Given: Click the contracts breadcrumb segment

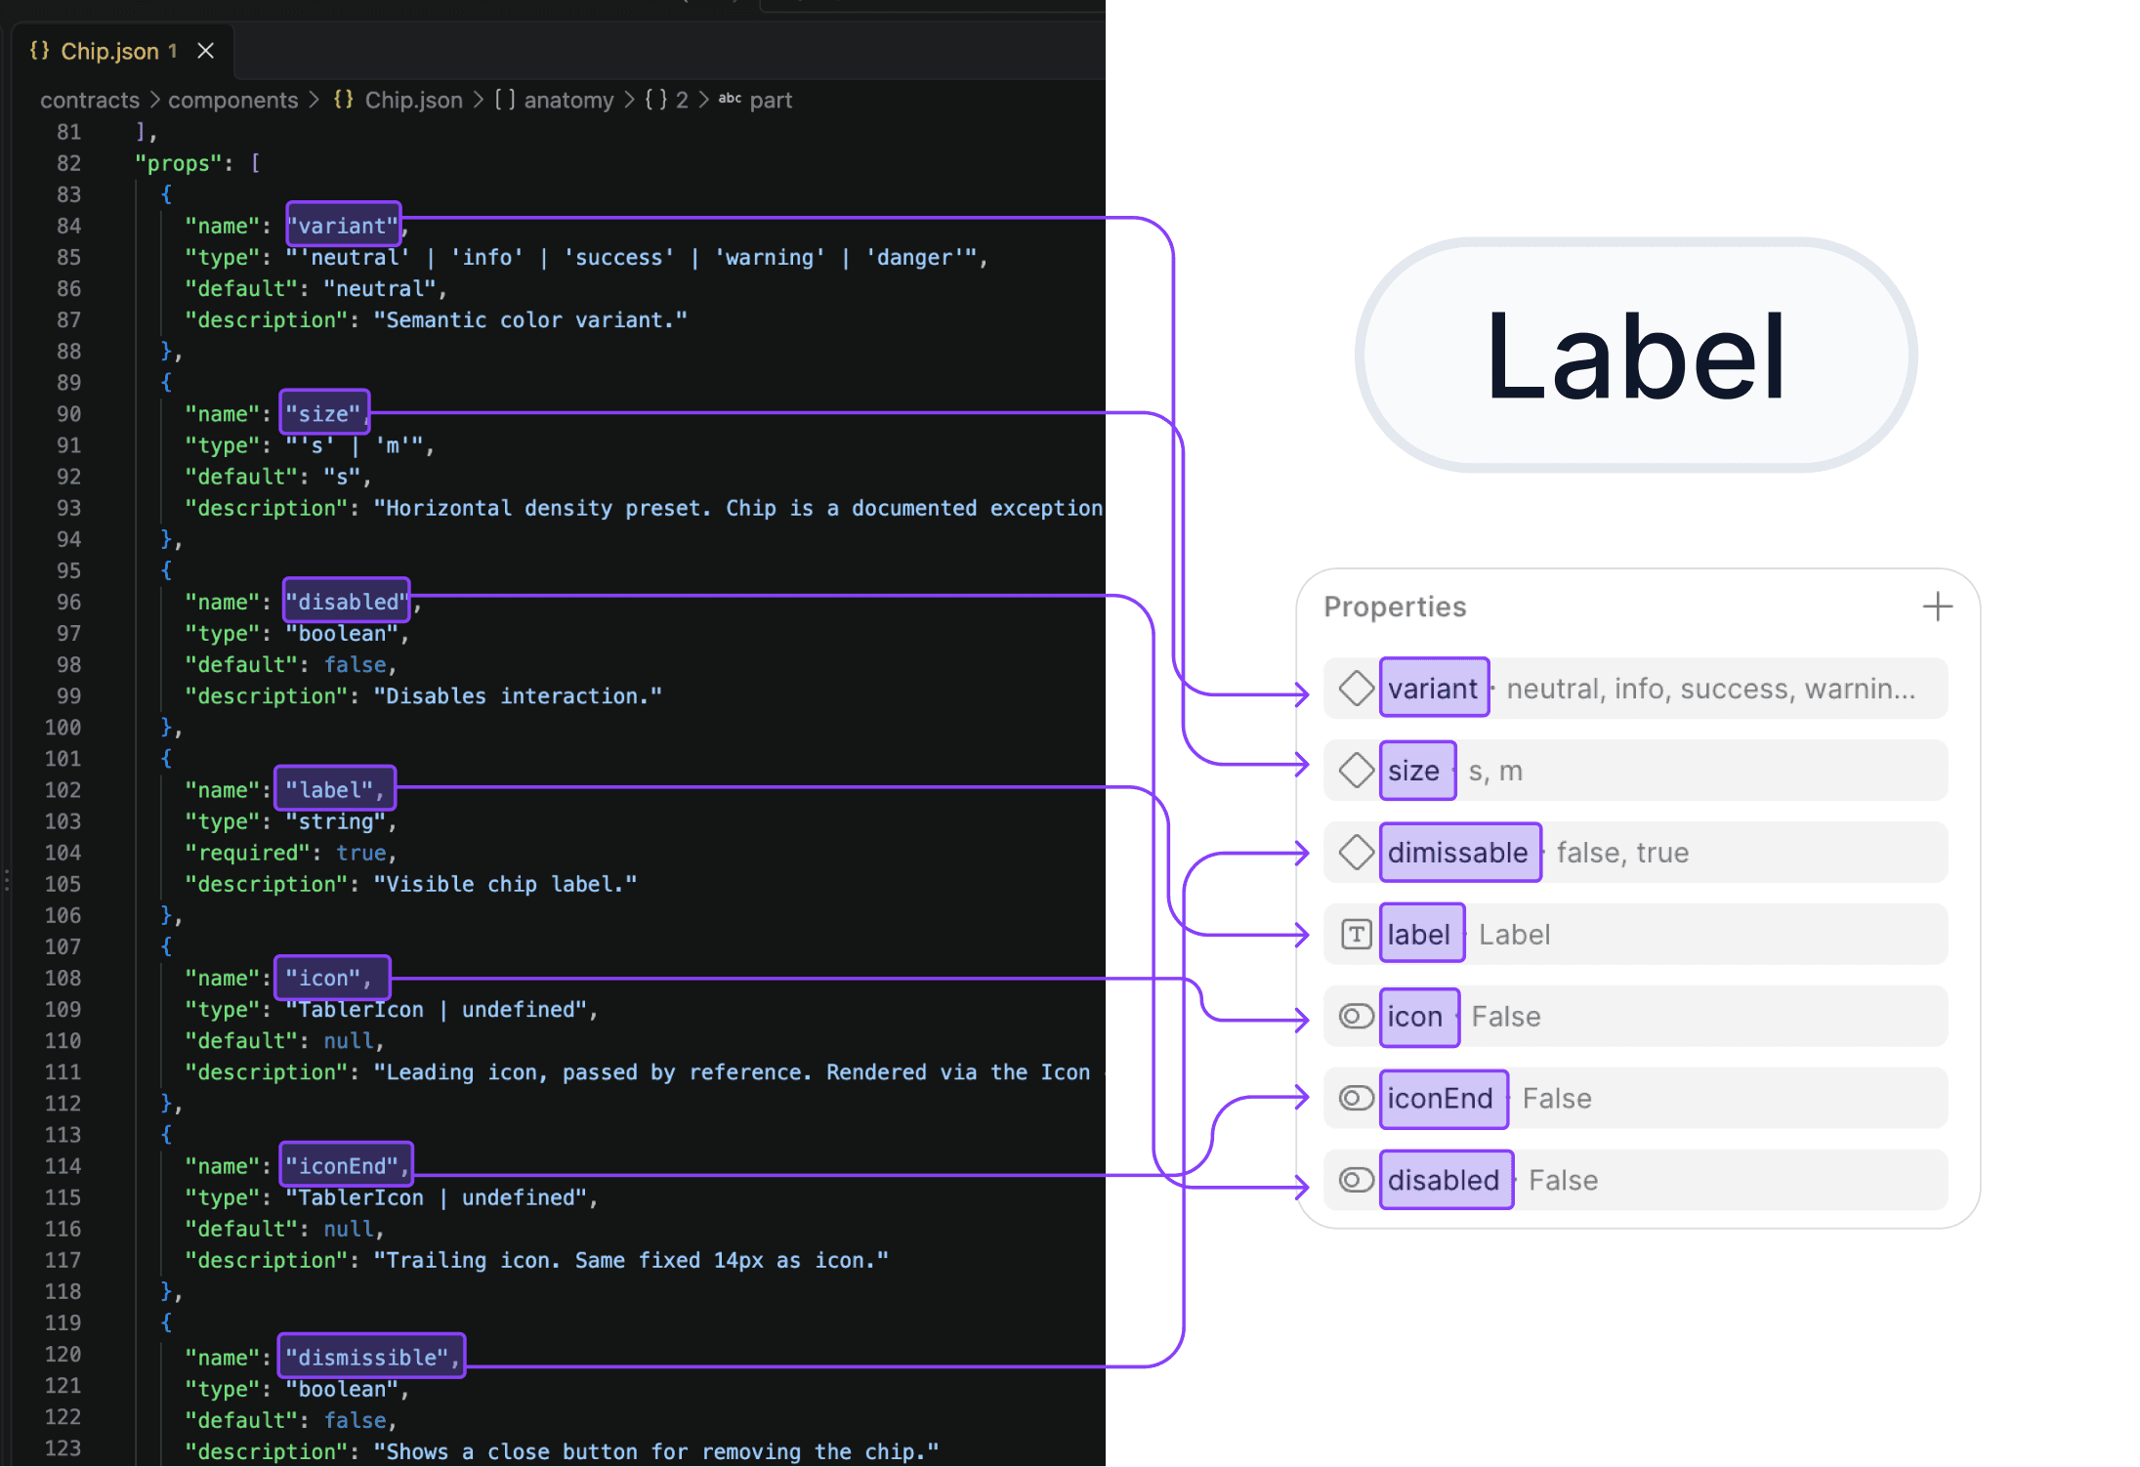Looking at the screenshot, I should (x=90, y=100).
